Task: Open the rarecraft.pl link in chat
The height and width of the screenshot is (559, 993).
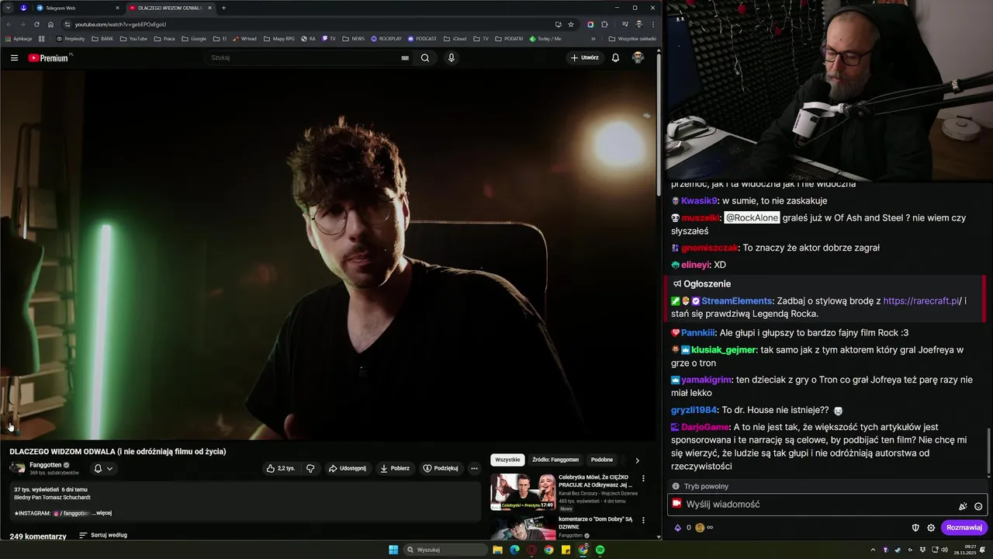Action: pyautogui.click(x=921, y=300)
